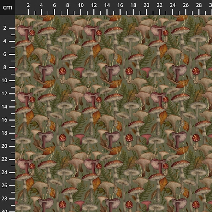Select the 20 mark on vertical ruler
This screenshot has width=212, height=212.
tap(6, 146)
